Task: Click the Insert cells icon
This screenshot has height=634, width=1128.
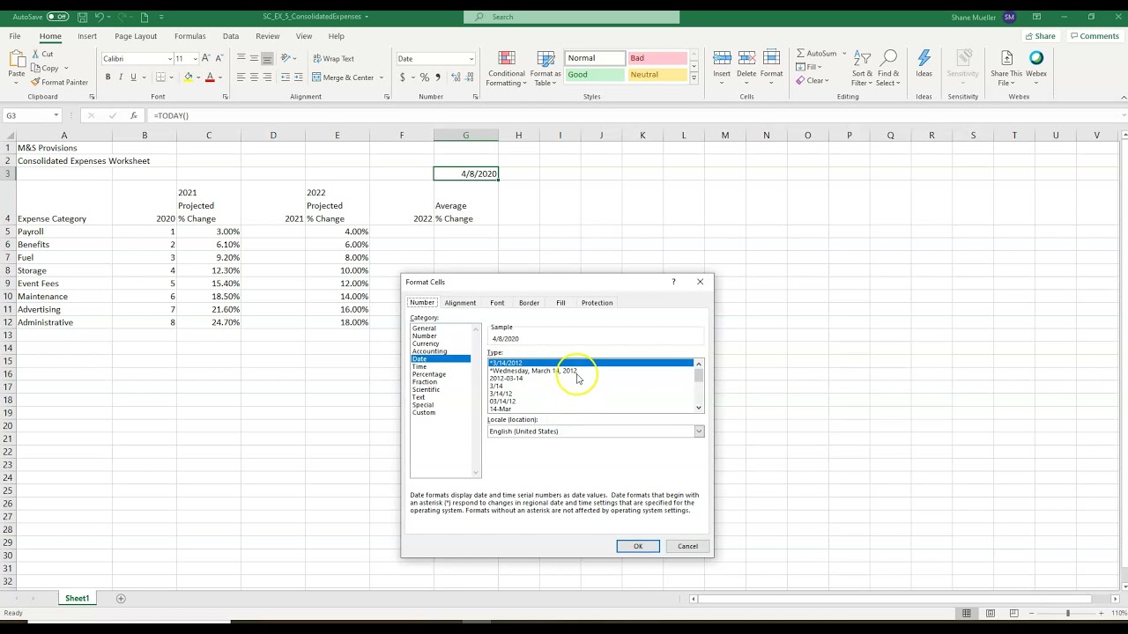Action: pos(722,59)
